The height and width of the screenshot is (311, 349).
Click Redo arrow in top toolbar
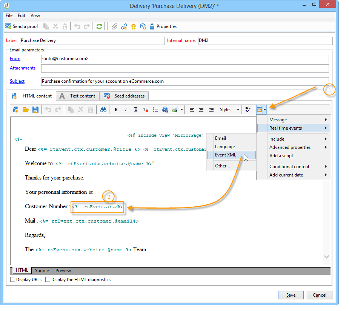pos(86,26)
